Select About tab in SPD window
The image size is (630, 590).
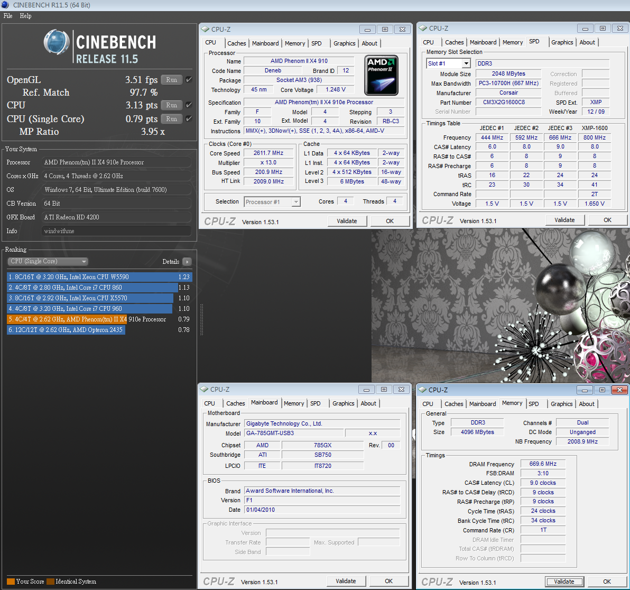pos(587,42)
